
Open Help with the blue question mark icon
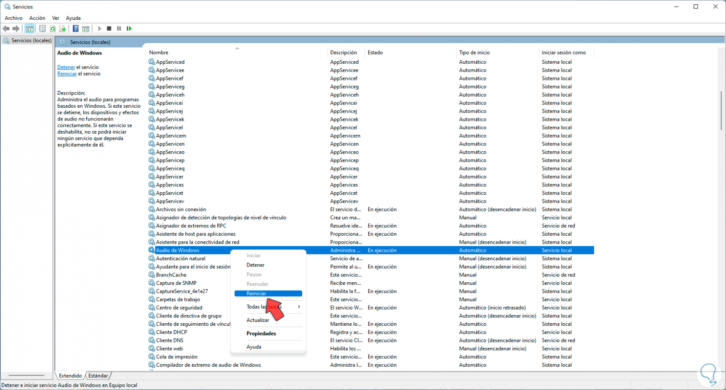coord(76,29)
